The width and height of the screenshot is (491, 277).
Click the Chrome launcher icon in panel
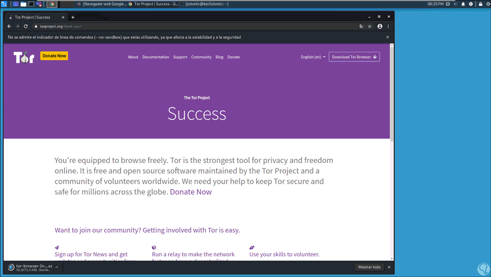(52, 4)
